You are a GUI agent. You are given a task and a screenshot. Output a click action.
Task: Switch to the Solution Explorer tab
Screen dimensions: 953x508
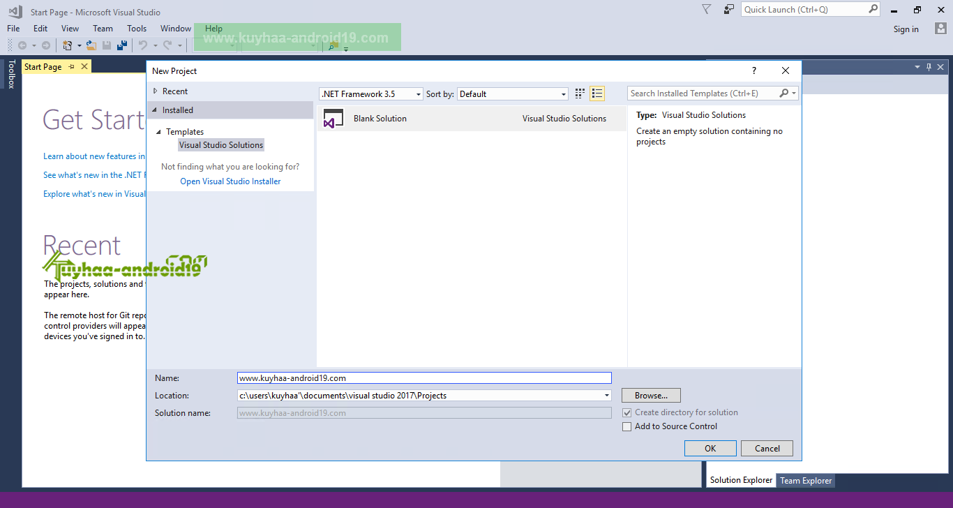pyautogui.click(x=742, y=480)
